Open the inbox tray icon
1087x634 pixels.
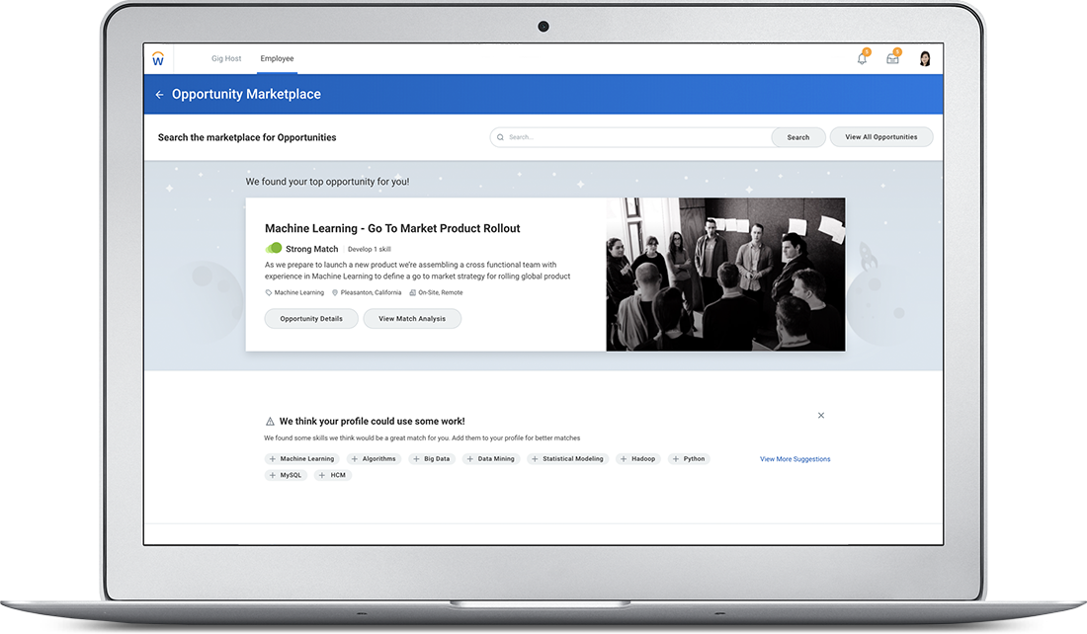(x=892, y=59)
